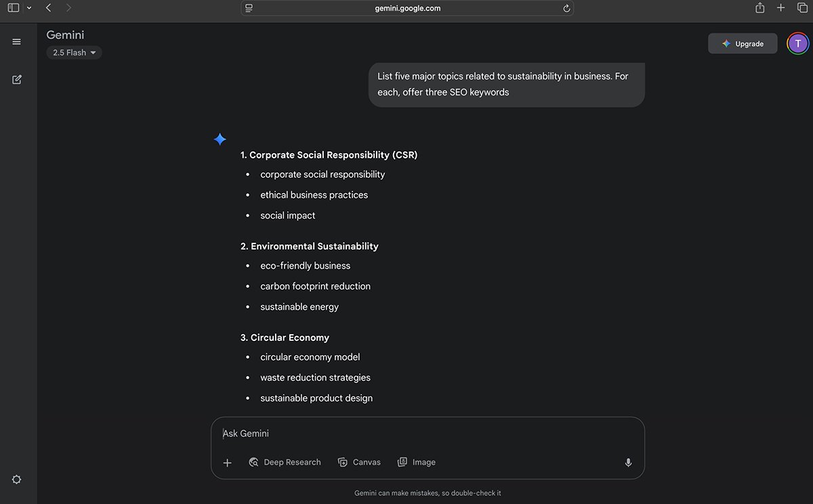The width and height of the screenshot is (813, 504).
Task: Open your profile avatar menu
Action: pyautogui.click(x=797, y=43)
